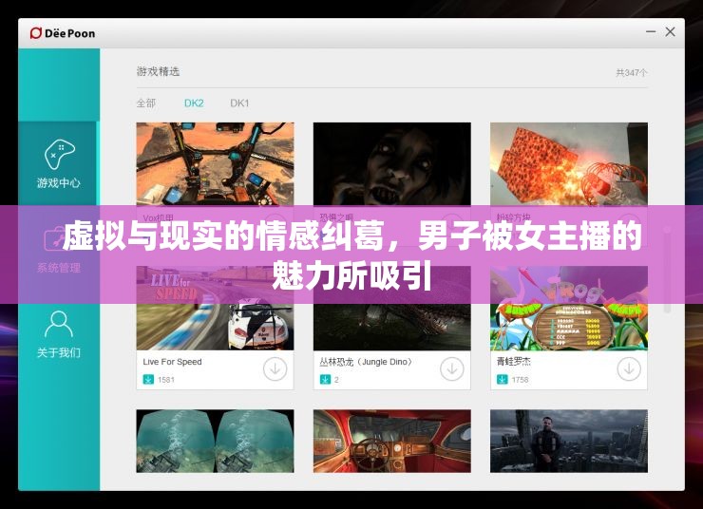Minimize the DeePoon window

651,32
